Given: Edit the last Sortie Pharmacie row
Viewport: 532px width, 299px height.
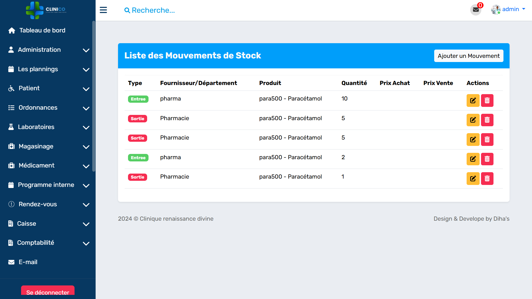Looking at the screenshot, I should [x=473, y=179].
